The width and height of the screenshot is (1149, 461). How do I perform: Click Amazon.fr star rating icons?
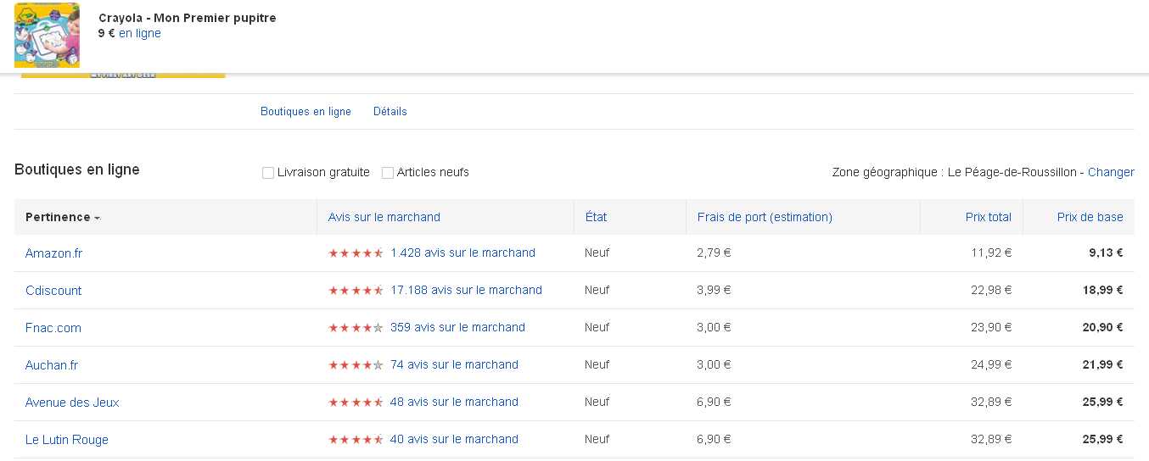coord(356,253)
